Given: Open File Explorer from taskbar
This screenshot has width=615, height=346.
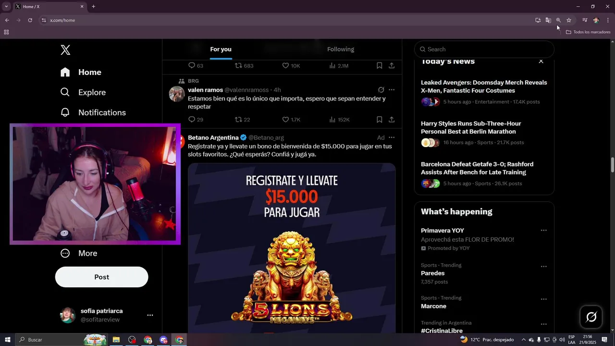Looking at the screenshot, I should click(116, 340).
